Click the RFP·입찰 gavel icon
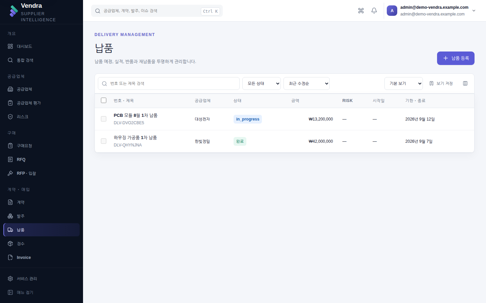Screen dimensions: 486x303 [x=10, y=173]
